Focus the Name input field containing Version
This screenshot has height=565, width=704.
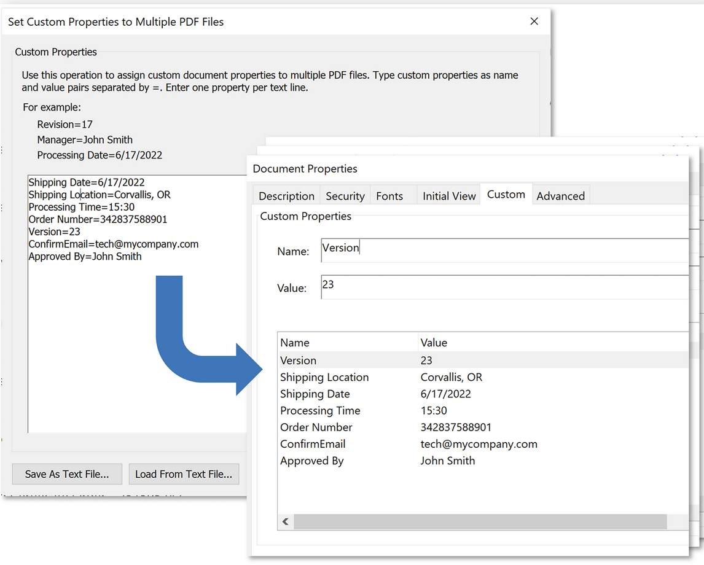pyautogui.click(x=504, y=250)
